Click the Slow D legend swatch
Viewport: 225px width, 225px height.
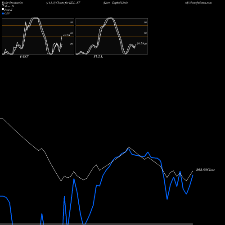(x=3, y=5)
